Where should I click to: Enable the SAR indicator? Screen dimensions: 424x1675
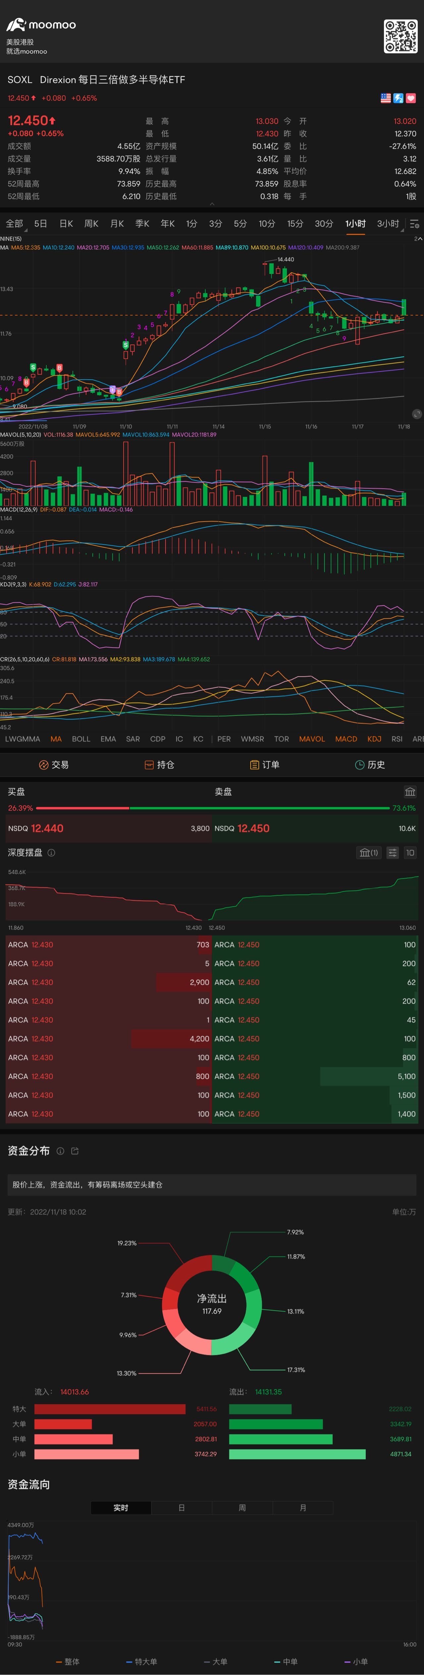132,739
